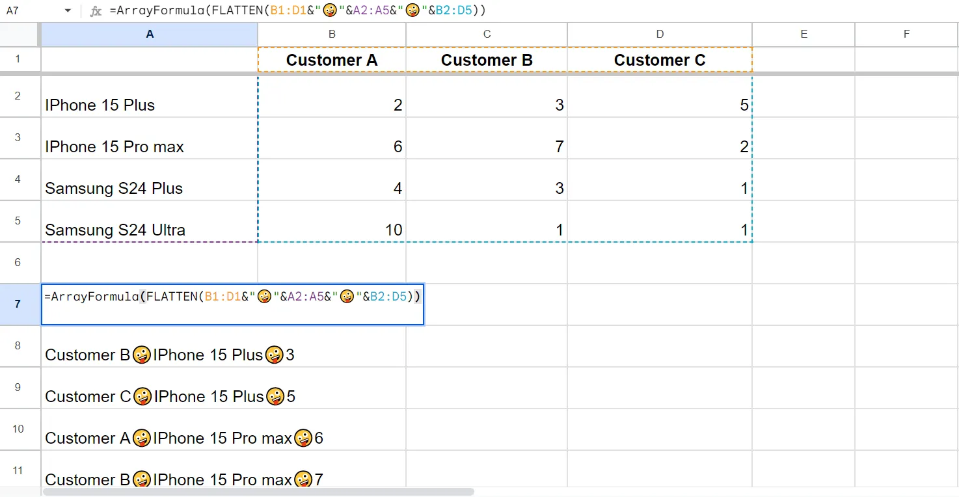The image size is (959, 497).
Task: Select row 3 header
Action: point(18,138)
